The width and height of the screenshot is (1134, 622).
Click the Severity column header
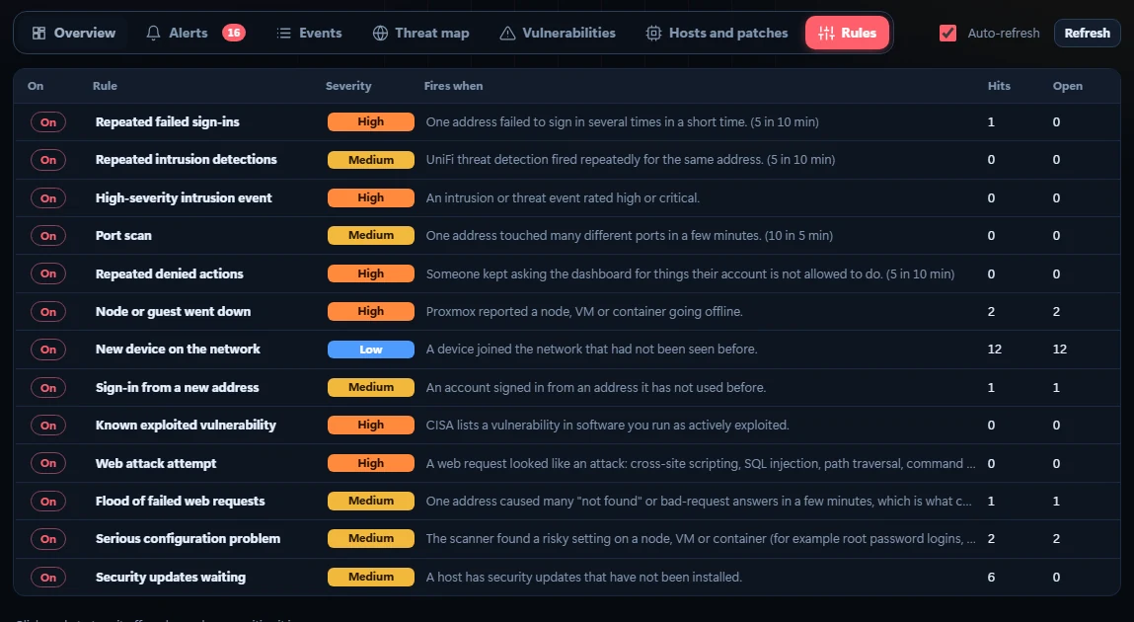348,86
